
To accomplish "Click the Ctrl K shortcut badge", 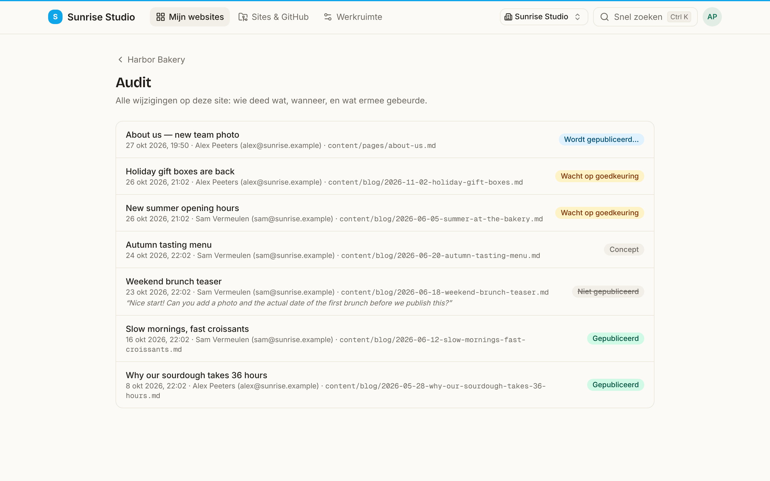I will (679, 17).
